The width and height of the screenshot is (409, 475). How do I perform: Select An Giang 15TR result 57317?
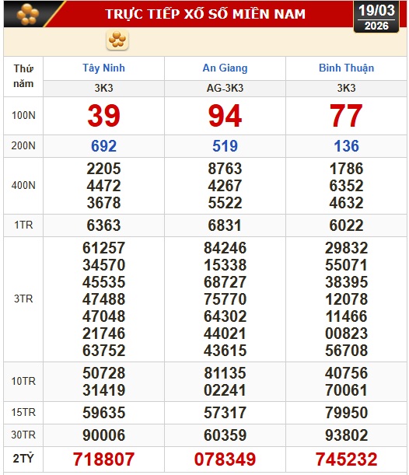pyautogui.click(x=225, y=413)
